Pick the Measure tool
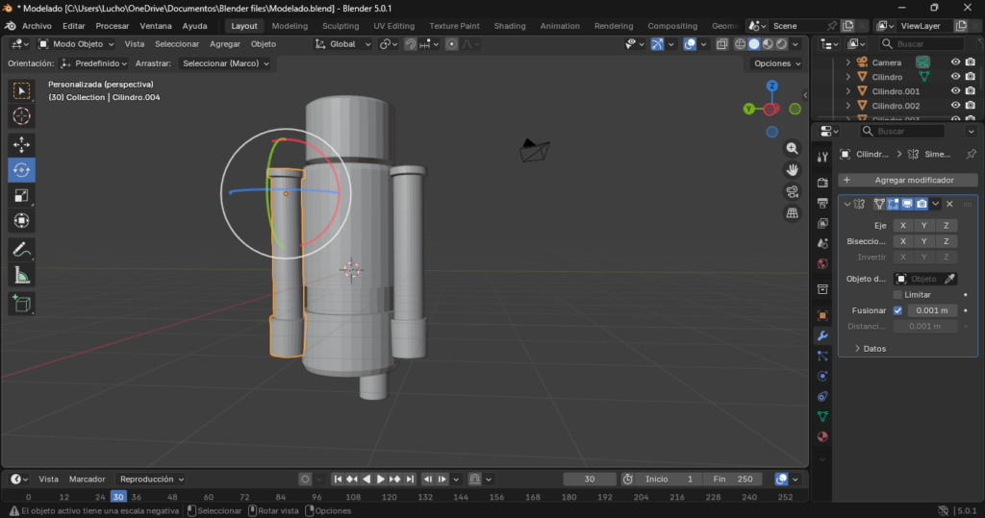The image size is (985, 518). point(21,276)
